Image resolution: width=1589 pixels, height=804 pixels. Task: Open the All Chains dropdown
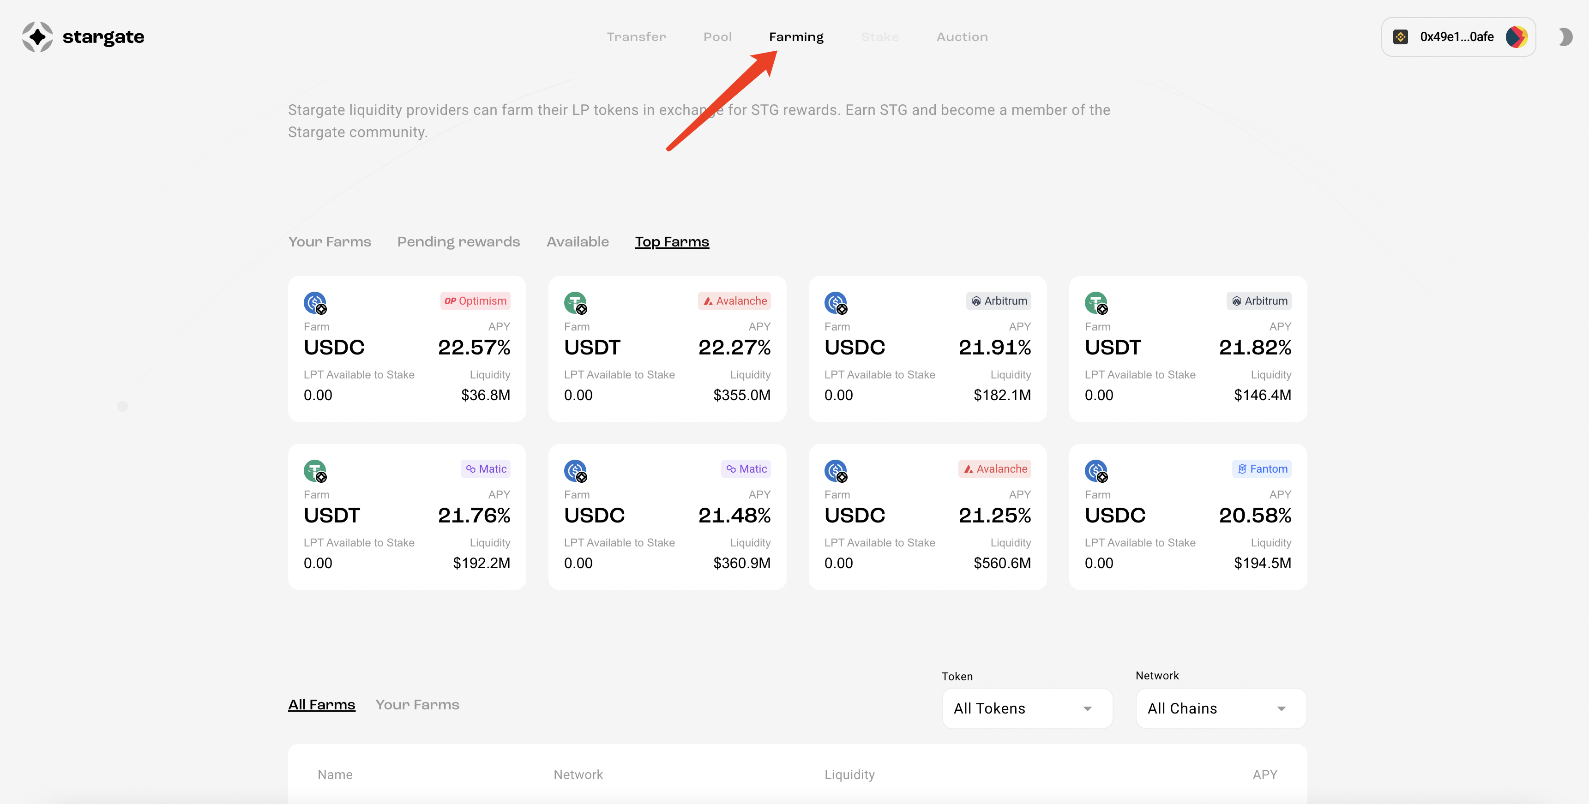pos(1220,708)
